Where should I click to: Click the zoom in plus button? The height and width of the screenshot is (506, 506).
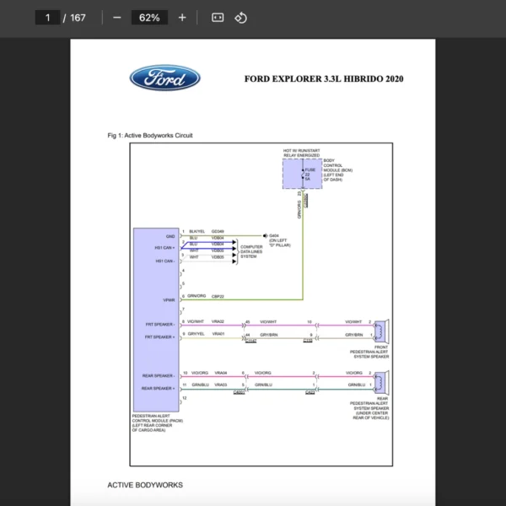tap(182, 18)
